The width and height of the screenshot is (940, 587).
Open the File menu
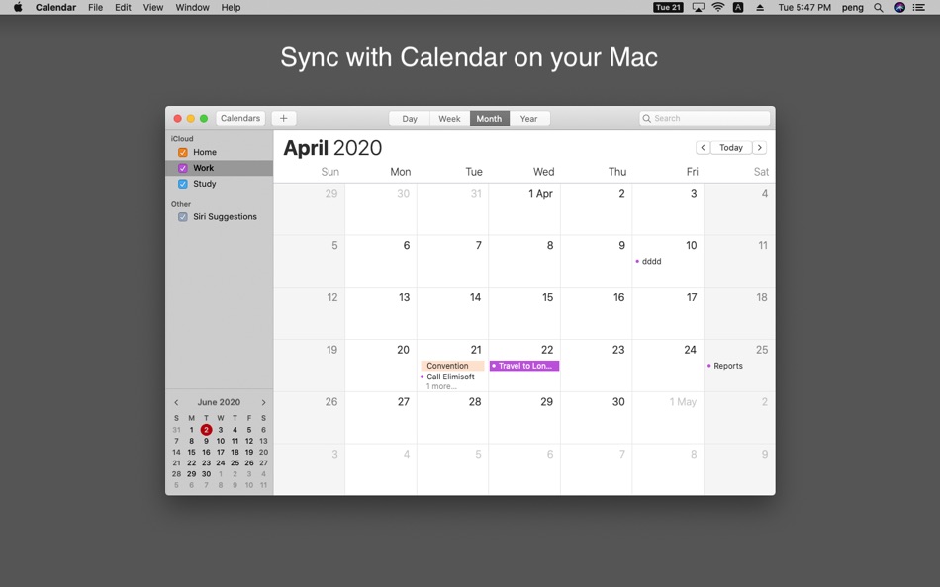pyautogui.click(x=95, y=7)
